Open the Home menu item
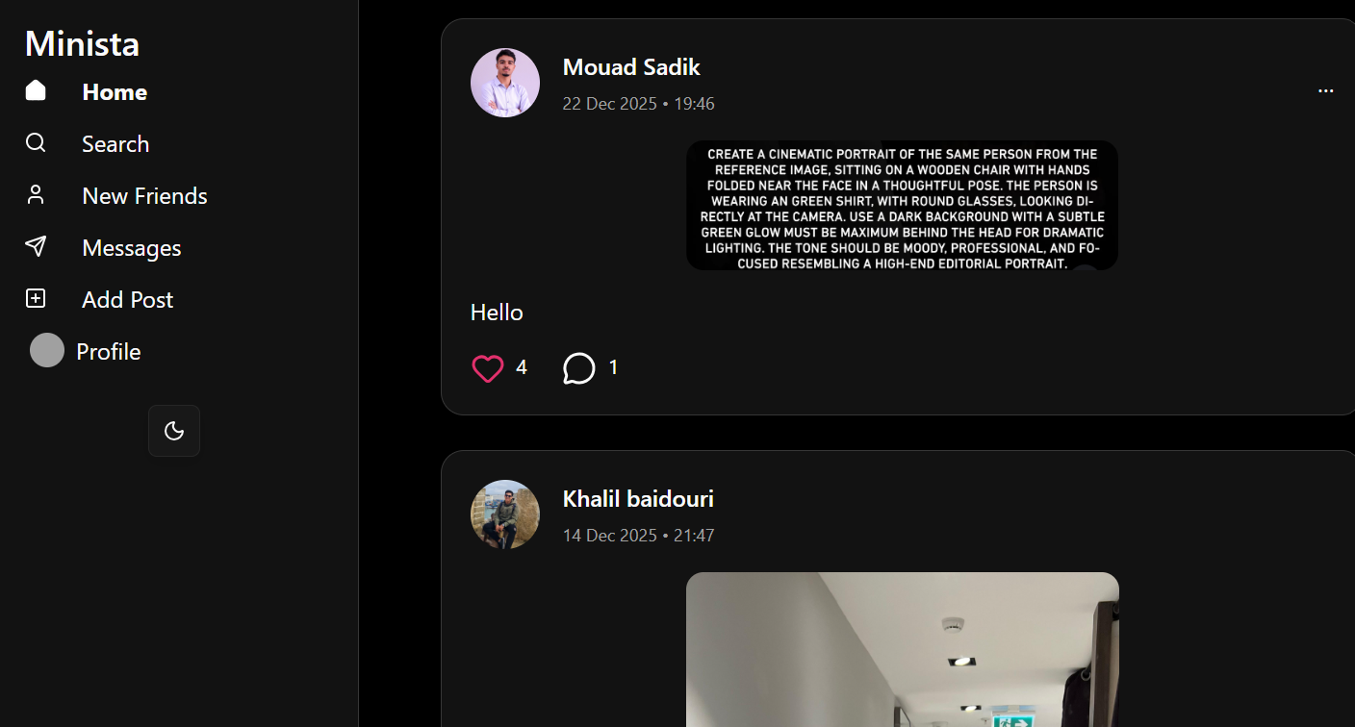The width and height of the screenshot is (1355, 727). coord(115,92)
